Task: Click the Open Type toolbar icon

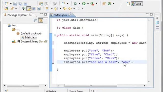Action: 41,4
